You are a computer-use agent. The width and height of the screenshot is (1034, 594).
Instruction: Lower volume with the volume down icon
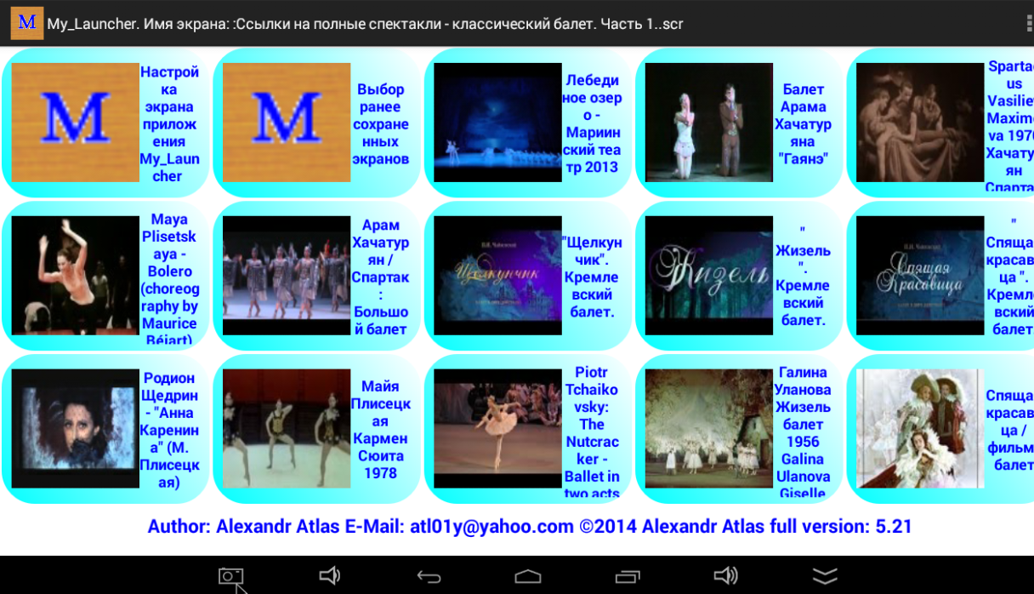[x=329, y=576]
